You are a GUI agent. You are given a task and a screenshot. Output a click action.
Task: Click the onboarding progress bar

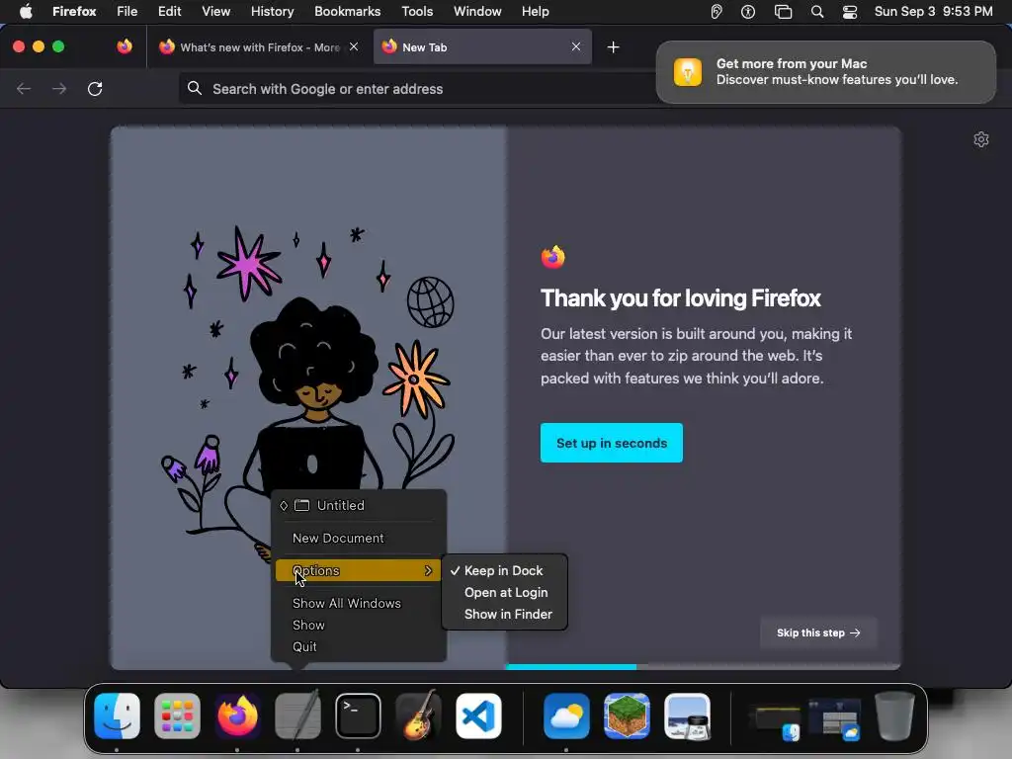click(x=703, y=667)
